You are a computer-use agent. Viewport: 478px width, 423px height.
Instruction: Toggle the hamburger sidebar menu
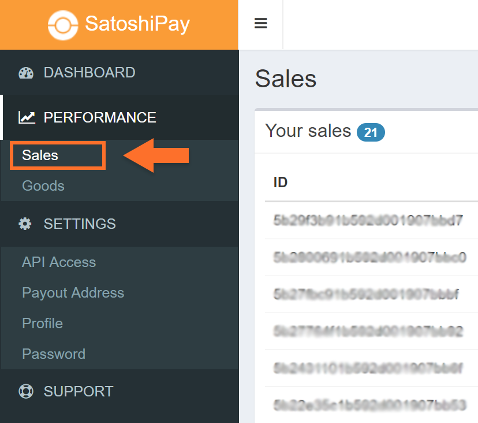tap(261, 24)
